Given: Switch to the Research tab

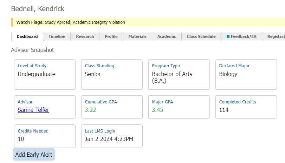Looking at the screenshot, I should [85, 36].
